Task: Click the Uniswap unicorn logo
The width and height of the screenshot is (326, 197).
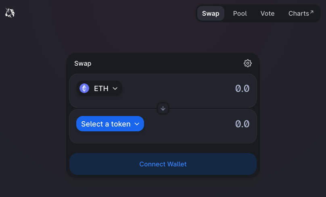Action: pyautogui.click(x=10, y=13)
